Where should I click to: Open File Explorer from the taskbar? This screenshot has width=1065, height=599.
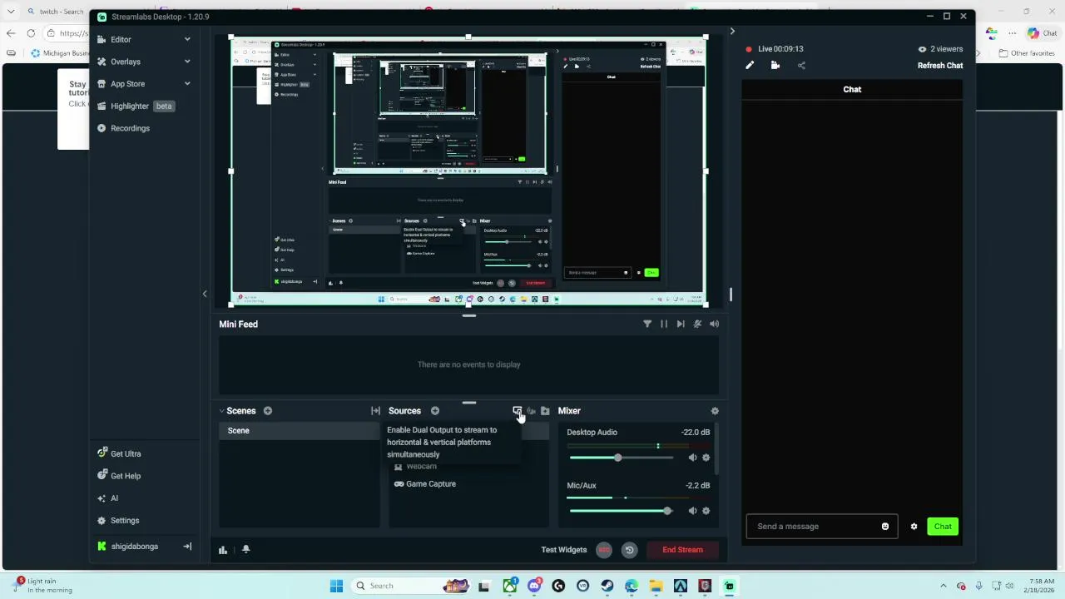point(656,586)
